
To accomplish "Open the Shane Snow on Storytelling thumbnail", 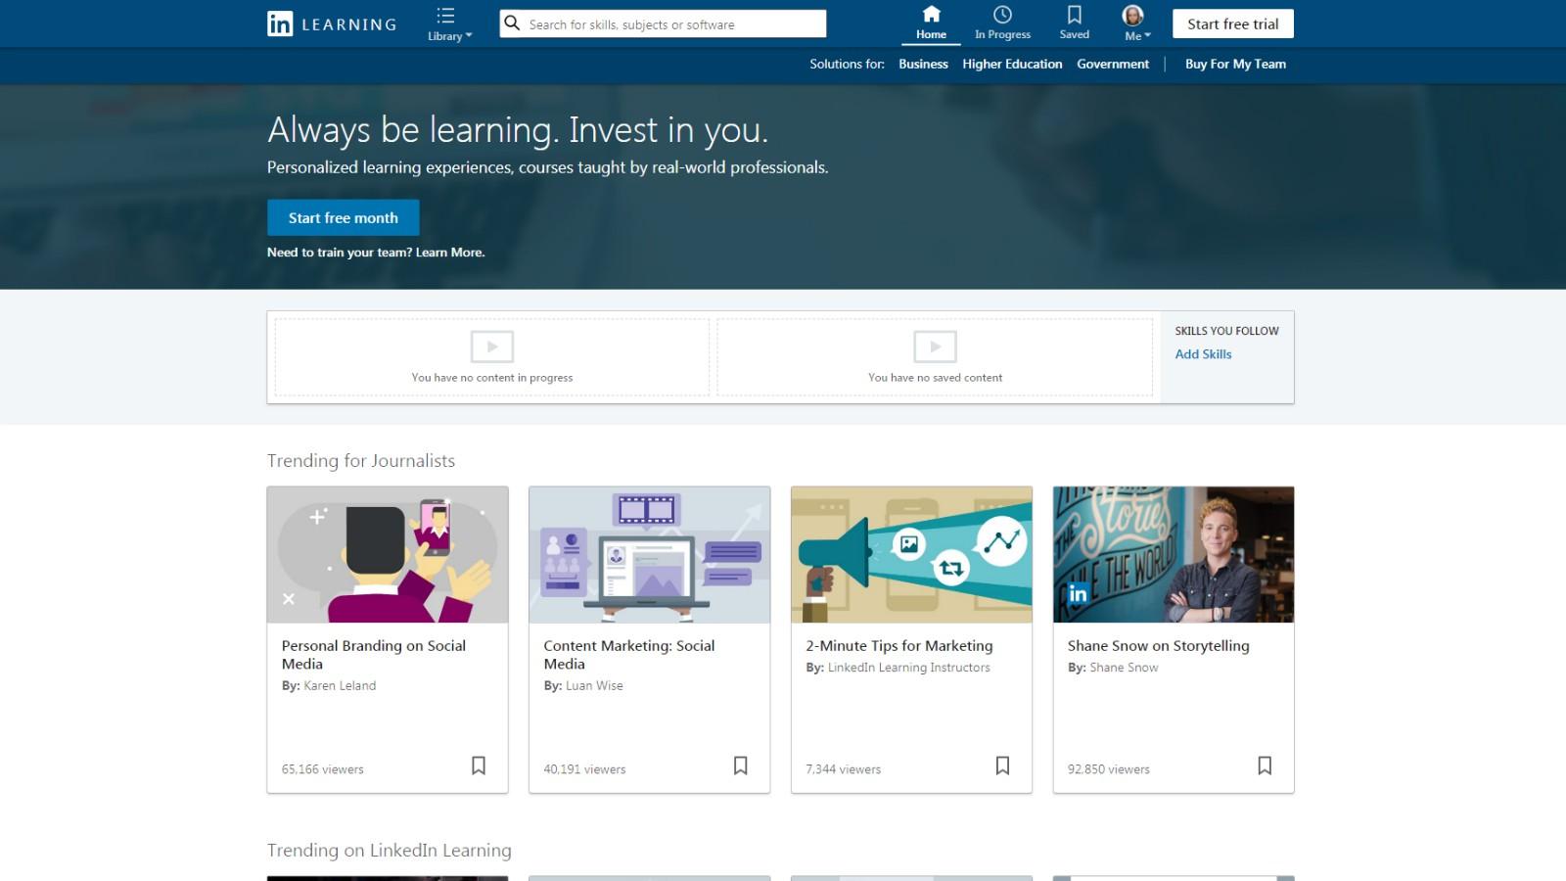I will (1173, 555).
